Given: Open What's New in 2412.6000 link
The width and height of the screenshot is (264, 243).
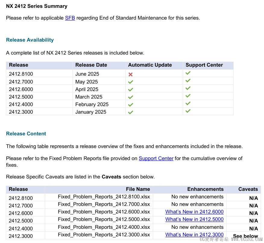Looking at the screenshot, I should pos(194,212).
